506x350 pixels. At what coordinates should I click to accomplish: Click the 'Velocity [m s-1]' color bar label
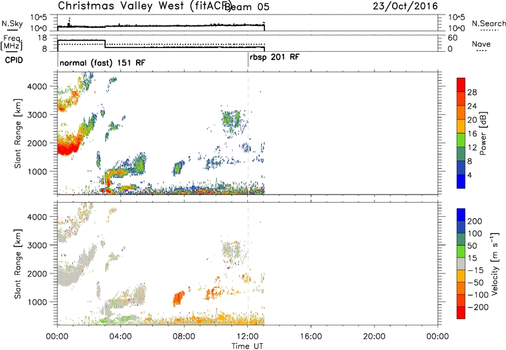click(x=495, y=263)
